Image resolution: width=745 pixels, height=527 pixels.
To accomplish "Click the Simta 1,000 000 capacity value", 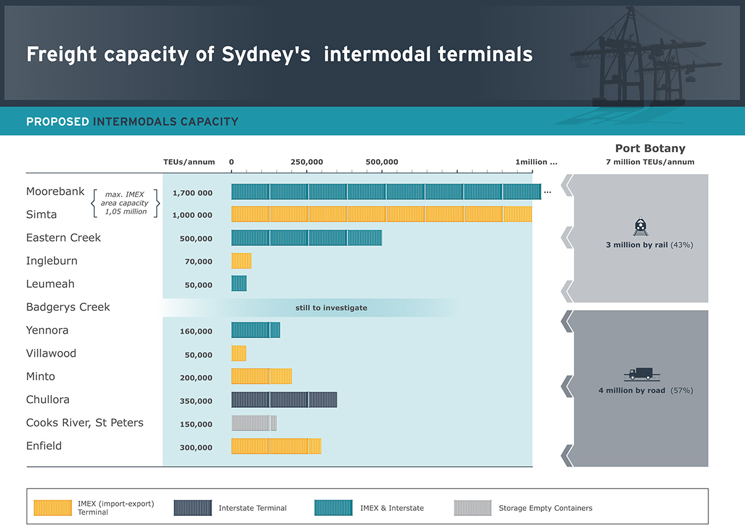I will (x=192, y=215).
